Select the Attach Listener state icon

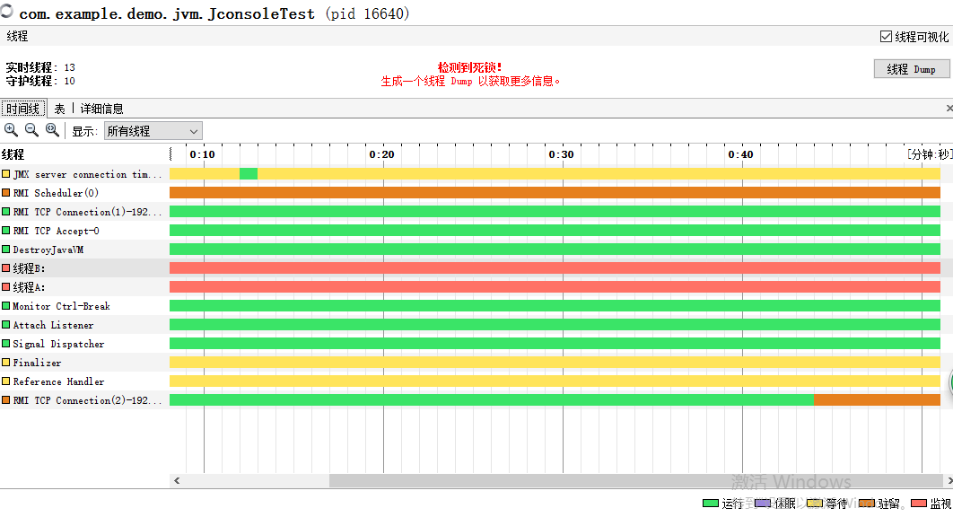(x=5, y=325)
